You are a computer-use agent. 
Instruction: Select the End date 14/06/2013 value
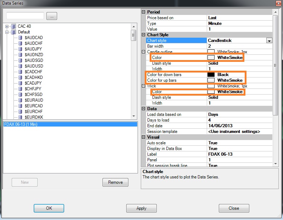[x=239, y=126]
